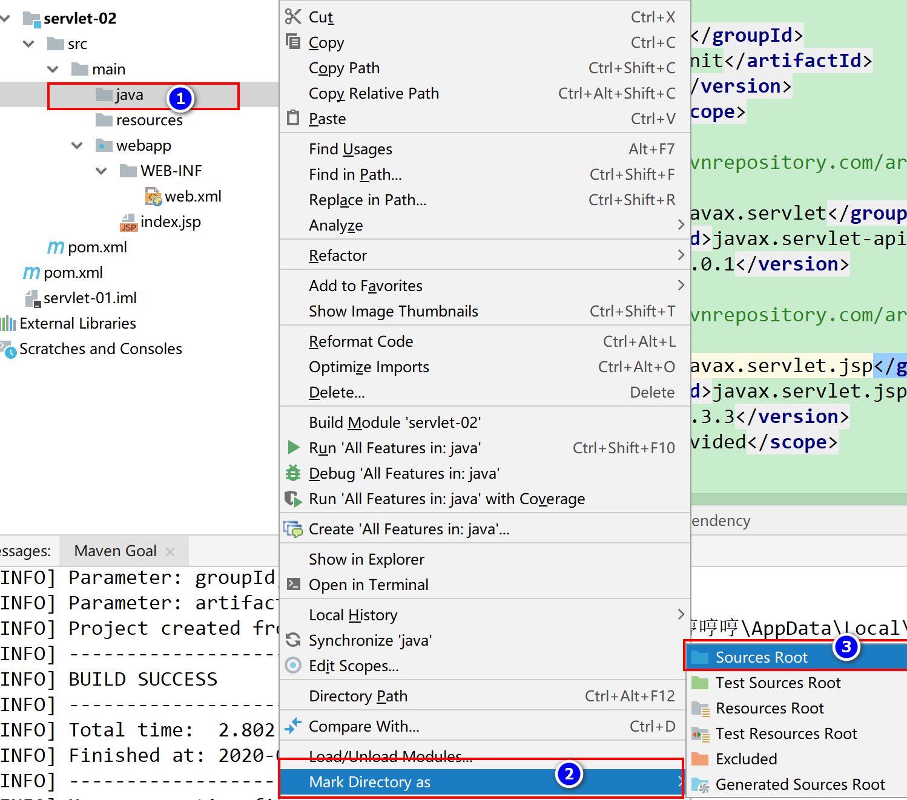Click the Open in Terminal icon
907x800 pixels.
tap(293, 584)
